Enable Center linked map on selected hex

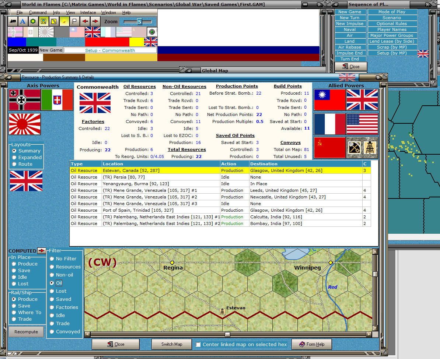click(x=198, y=345)
